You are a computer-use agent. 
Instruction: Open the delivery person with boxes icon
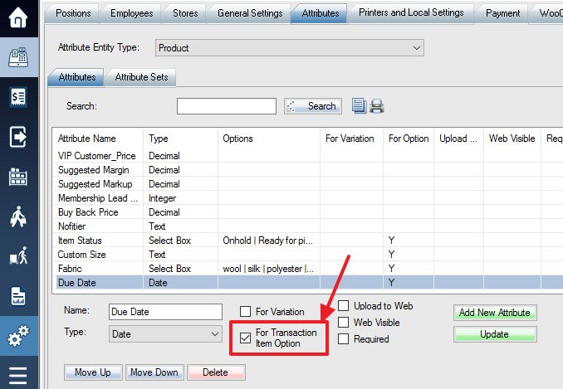(18, 255)
